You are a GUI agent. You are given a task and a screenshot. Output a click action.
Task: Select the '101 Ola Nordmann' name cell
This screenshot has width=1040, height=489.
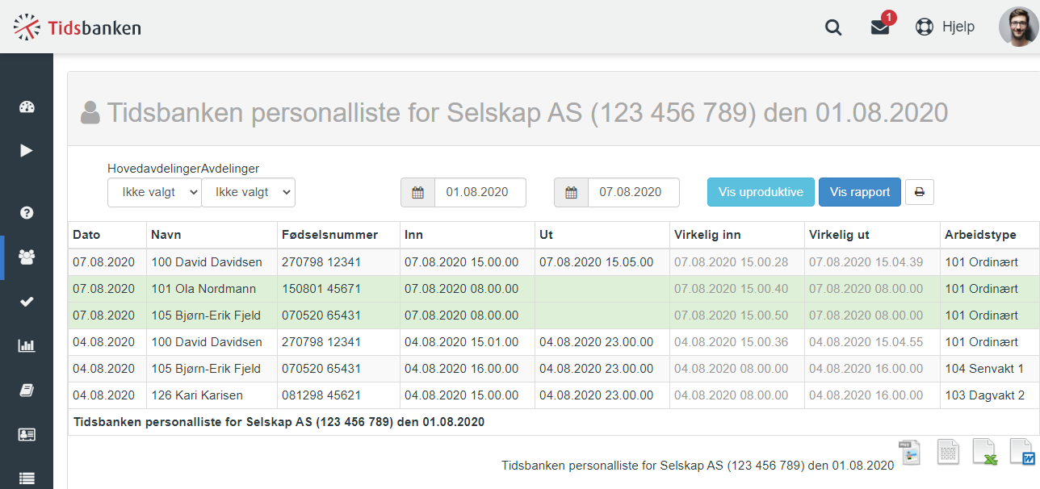pyautogui.click(x=212, y=289)
